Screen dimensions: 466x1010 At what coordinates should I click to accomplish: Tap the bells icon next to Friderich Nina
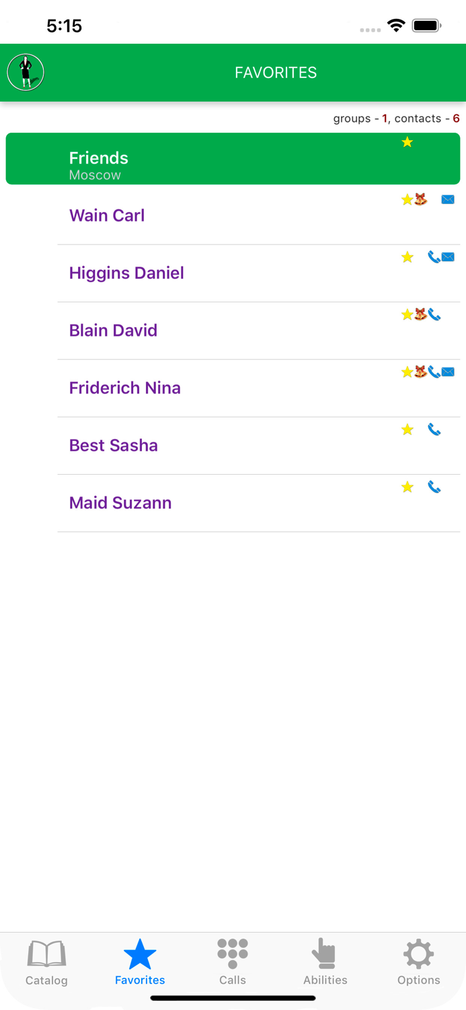click(419, 372)
